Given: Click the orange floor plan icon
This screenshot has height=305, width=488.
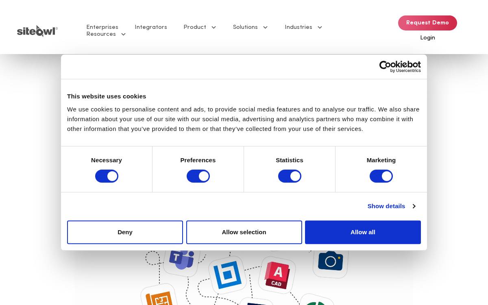Looking at the screenshot, I should pyautogui.click(x=159, y=295).
